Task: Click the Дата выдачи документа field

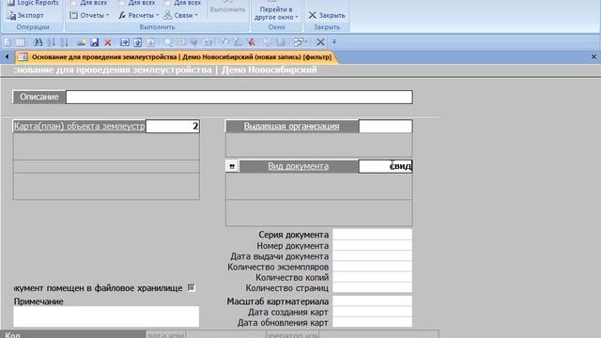Action: click(x=372, y=256)
